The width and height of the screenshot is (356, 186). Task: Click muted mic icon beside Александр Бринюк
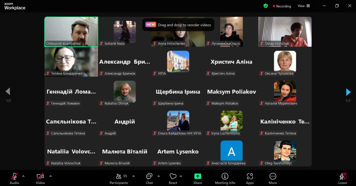[102, 73]
